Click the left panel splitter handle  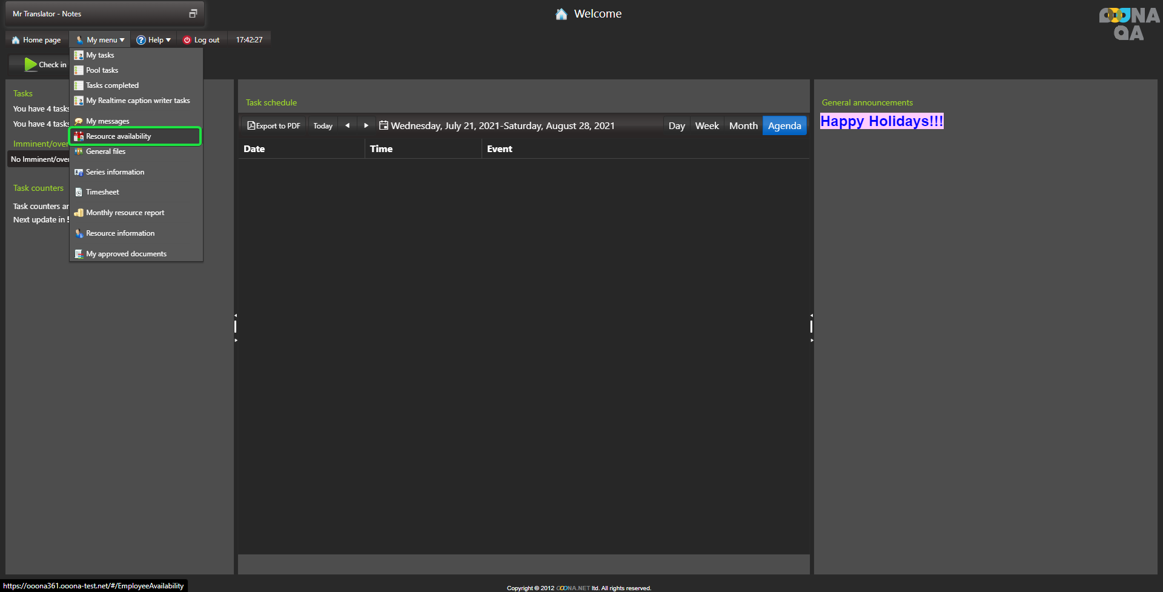click(236, 327)
